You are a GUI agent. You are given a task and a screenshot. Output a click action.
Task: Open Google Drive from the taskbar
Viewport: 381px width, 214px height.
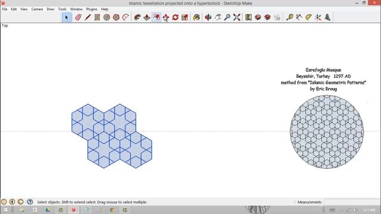point(48,210)
